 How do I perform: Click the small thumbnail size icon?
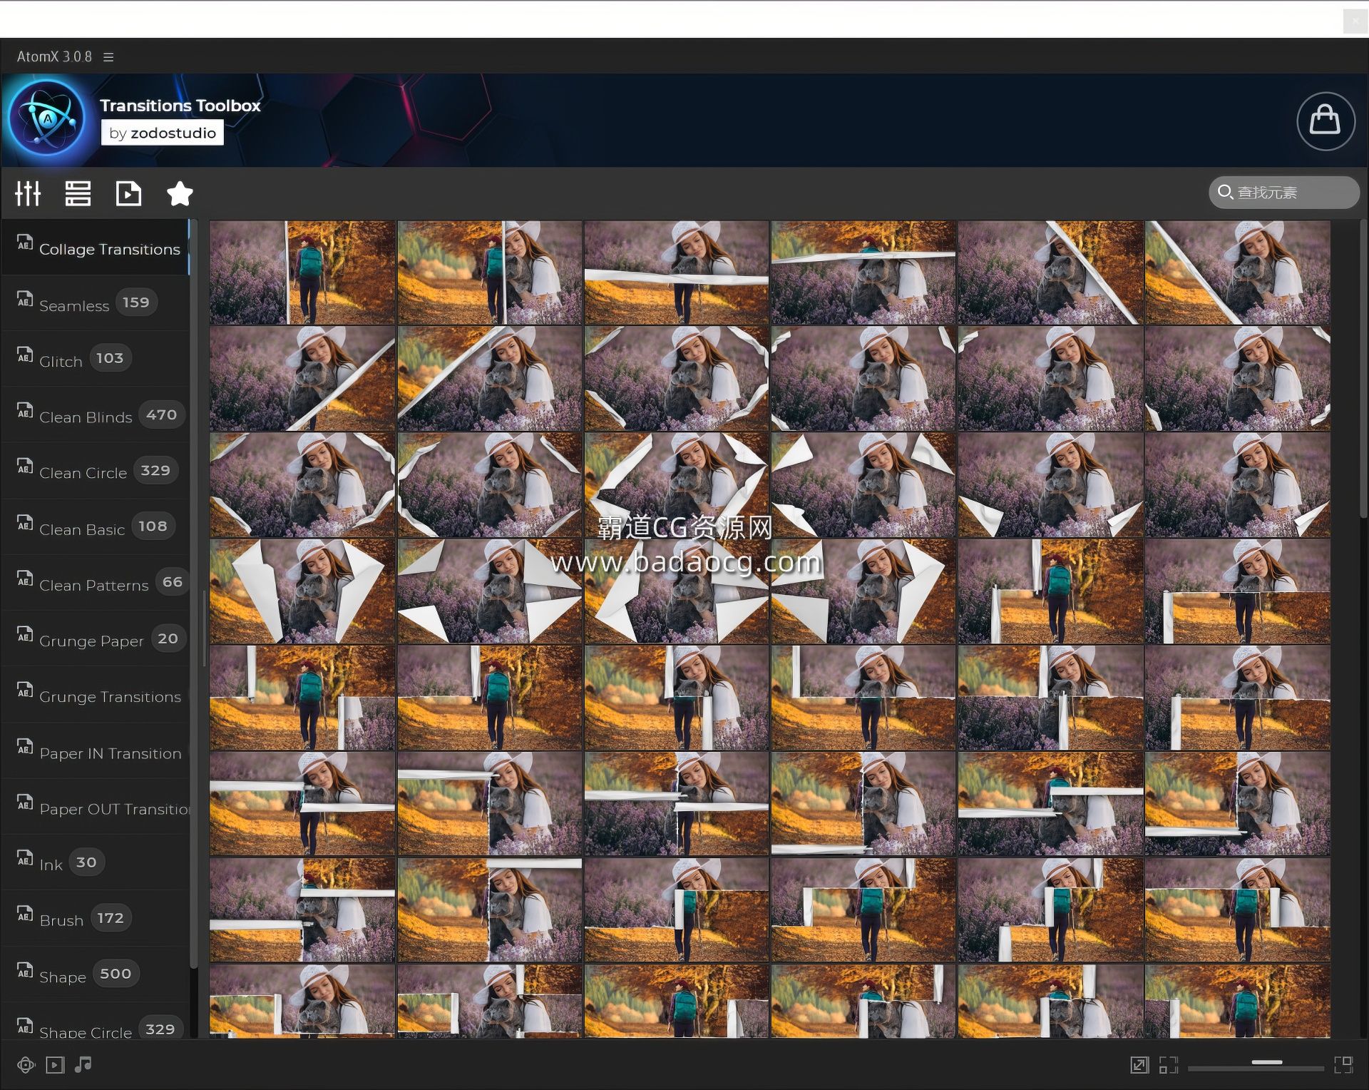point(1169,1065)
